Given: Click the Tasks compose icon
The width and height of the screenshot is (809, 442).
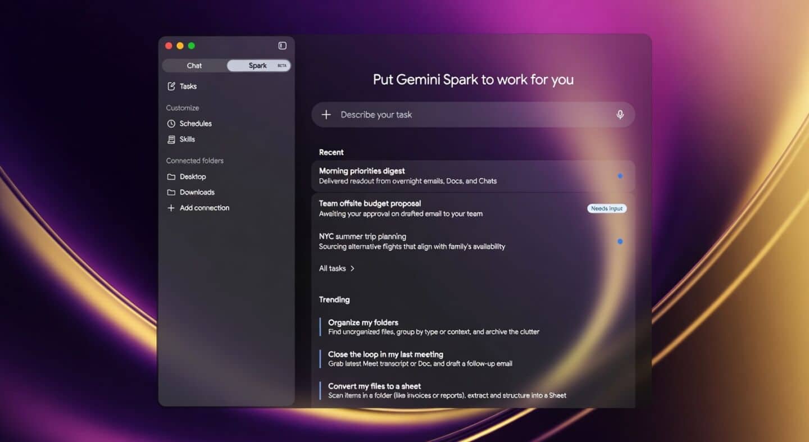Looking at the screenshot, I should tap(171, 86).
